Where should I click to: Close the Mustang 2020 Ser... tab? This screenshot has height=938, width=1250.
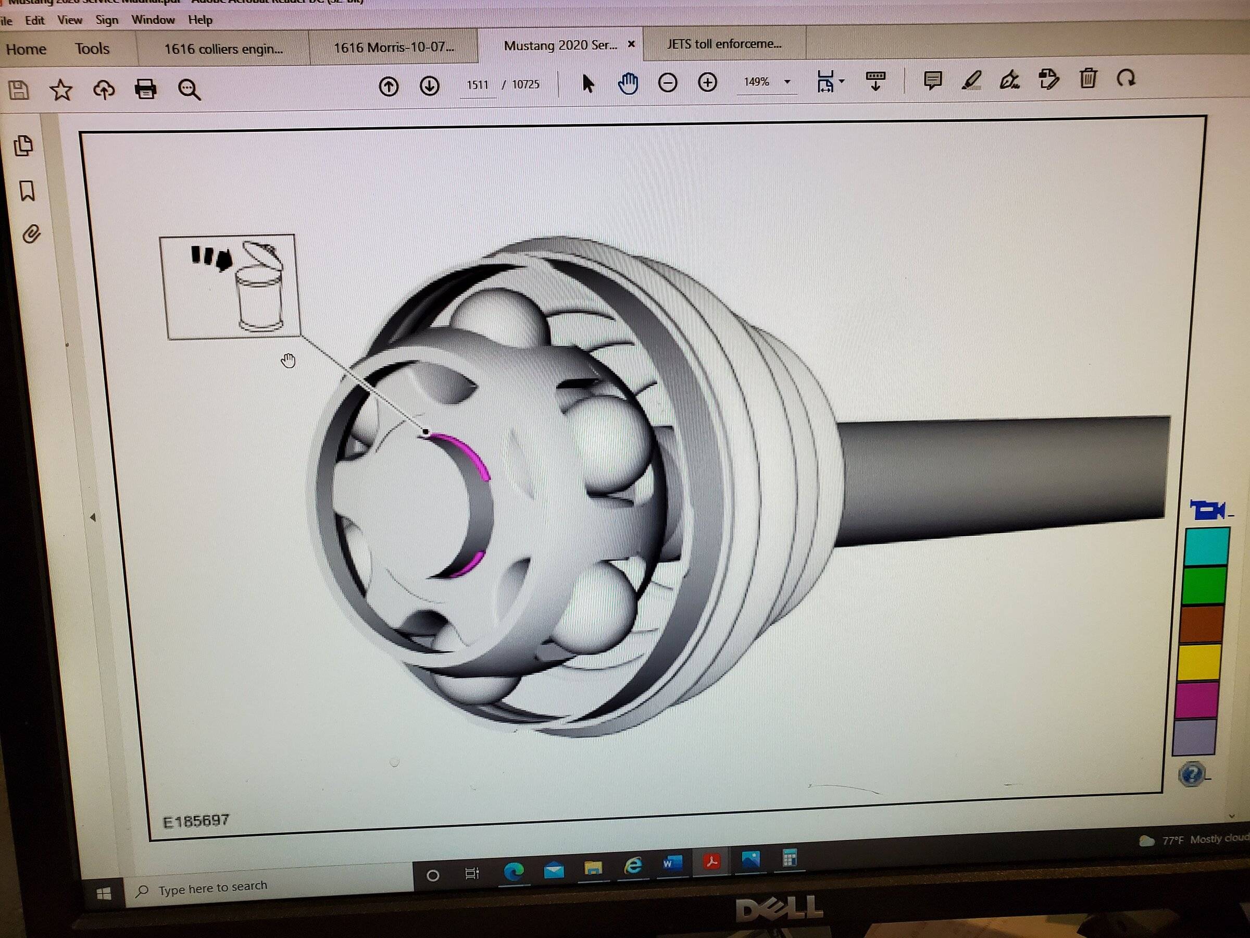click(x=631, y=44)
